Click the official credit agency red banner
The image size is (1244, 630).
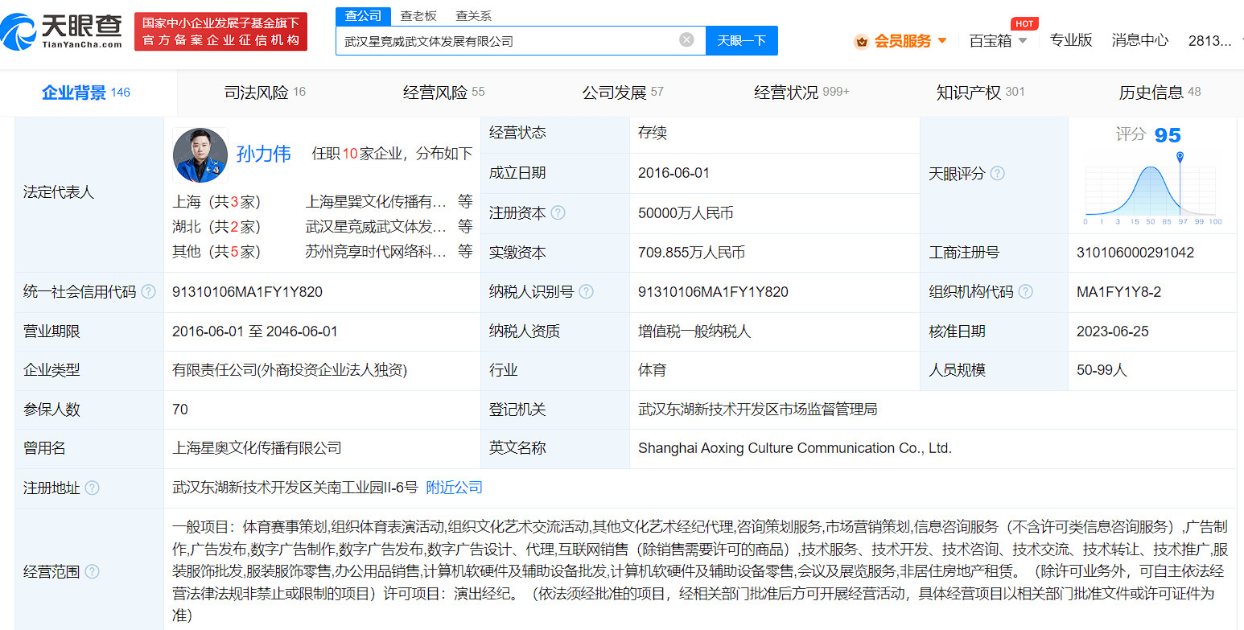pos(220,31)
